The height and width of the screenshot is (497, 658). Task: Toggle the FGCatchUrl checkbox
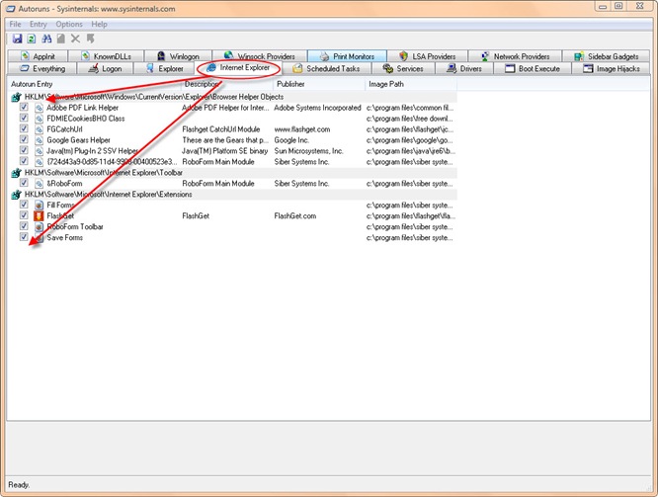click(24, 128)
